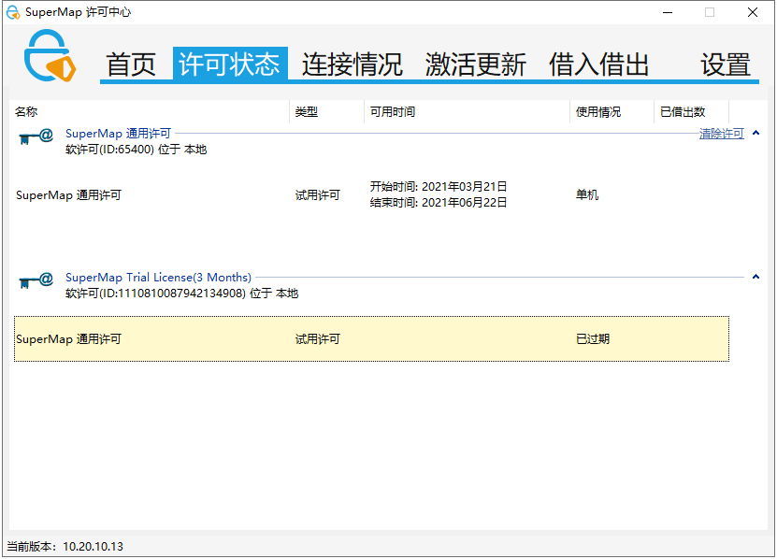777x559 pixels.
Task: Select the 许可状态 tab
Action: (x=230, y=64)
